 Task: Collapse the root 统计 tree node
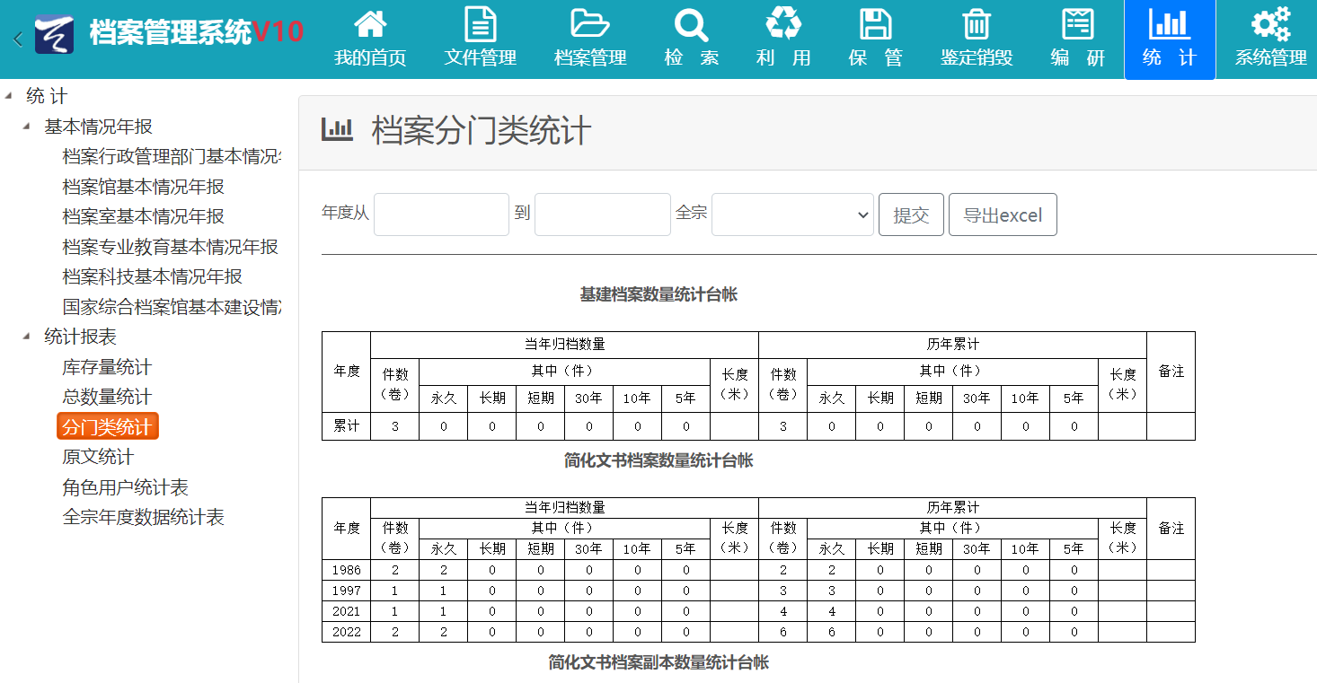[x=9, y=96]
